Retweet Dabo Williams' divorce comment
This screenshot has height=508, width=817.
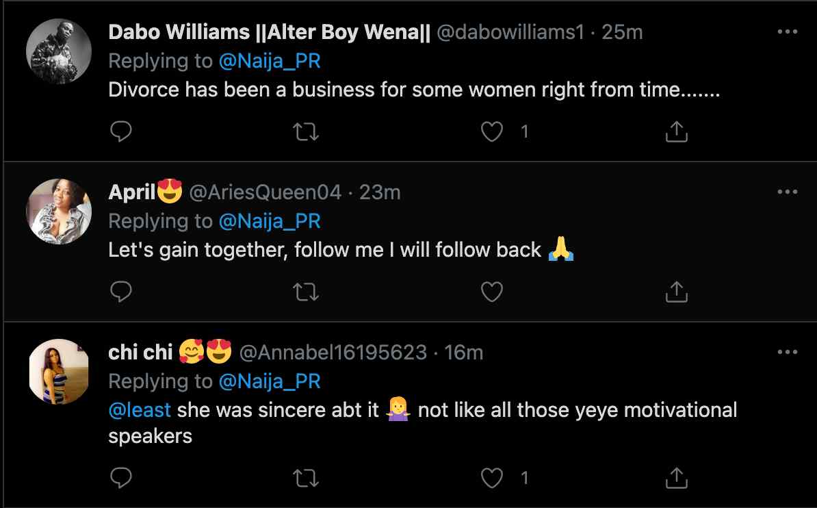(306, 132)
